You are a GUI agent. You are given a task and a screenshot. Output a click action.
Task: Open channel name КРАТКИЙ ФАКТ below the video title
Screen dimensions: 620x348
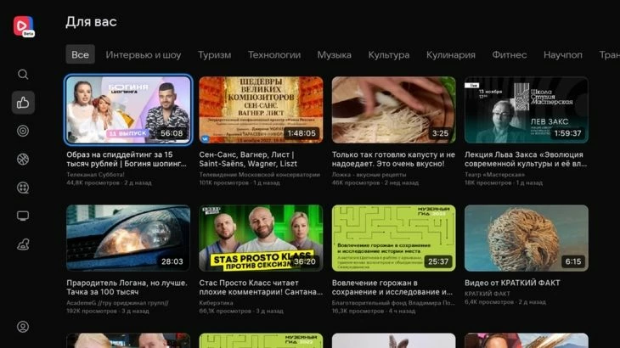488,294
